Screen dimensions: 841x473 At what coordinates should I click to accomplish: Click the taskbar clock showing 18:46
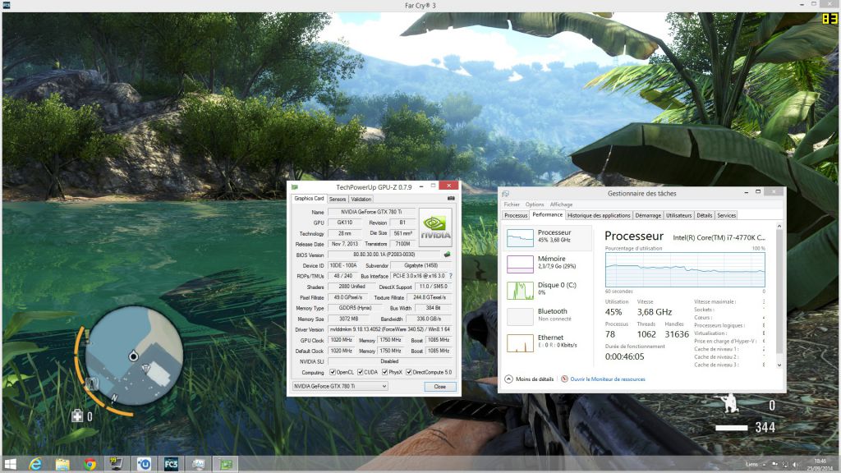click(x=820, y=465)
